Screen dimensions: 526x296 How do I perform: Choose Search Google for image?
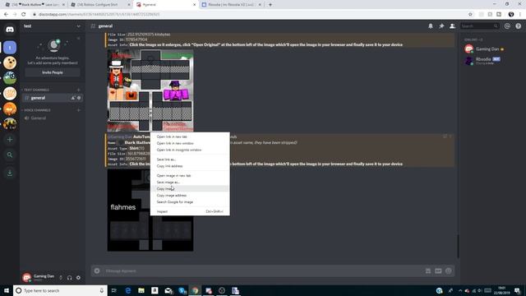pos(190,202)
